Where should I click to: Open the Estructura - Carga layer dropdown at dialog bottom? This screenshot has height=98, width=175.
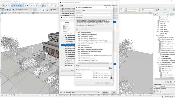81,92
